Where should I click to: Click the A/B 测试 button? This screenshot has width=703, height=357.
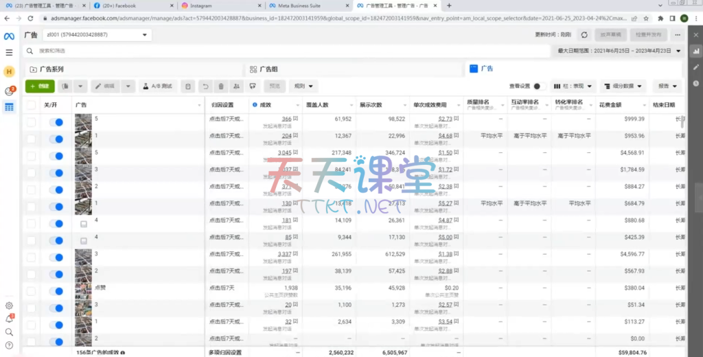(x=157, y=87)
